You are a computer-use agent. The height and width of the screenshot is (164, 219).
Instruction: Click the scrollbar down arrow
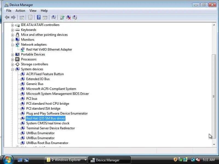214,145
